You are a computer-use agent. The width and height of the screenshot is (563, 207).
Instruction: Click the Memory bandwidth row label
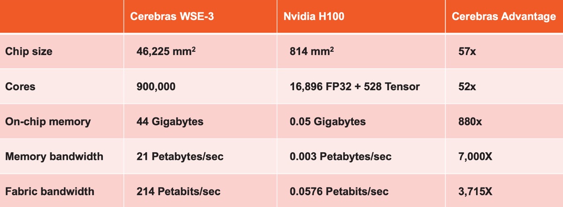click(x=53, y=157)
